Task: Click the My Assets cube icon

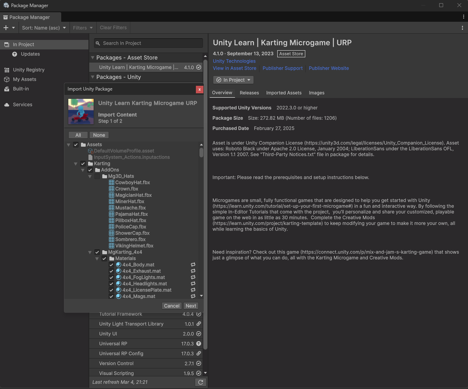Action: tap(7, 79)
